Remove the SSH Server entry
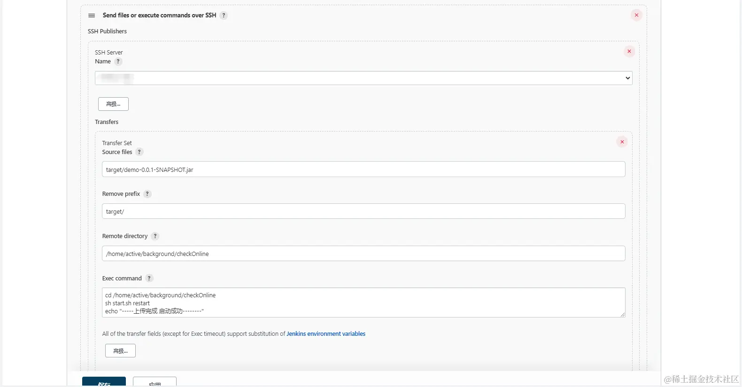 coord(629,51)
